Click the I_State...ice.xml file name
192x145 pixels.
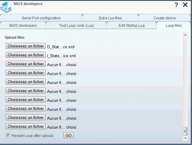click(x=61, y=56)
